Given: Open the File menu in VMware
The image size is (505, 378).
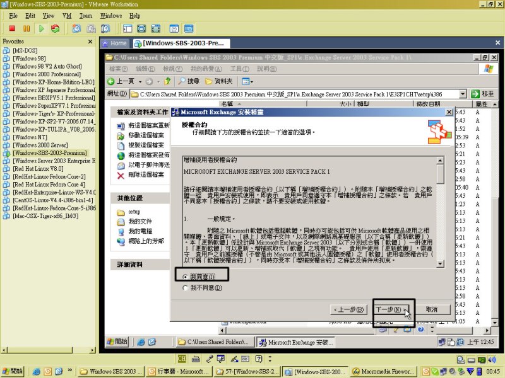Looking at the screenshot, I should [x=13, y=16].
